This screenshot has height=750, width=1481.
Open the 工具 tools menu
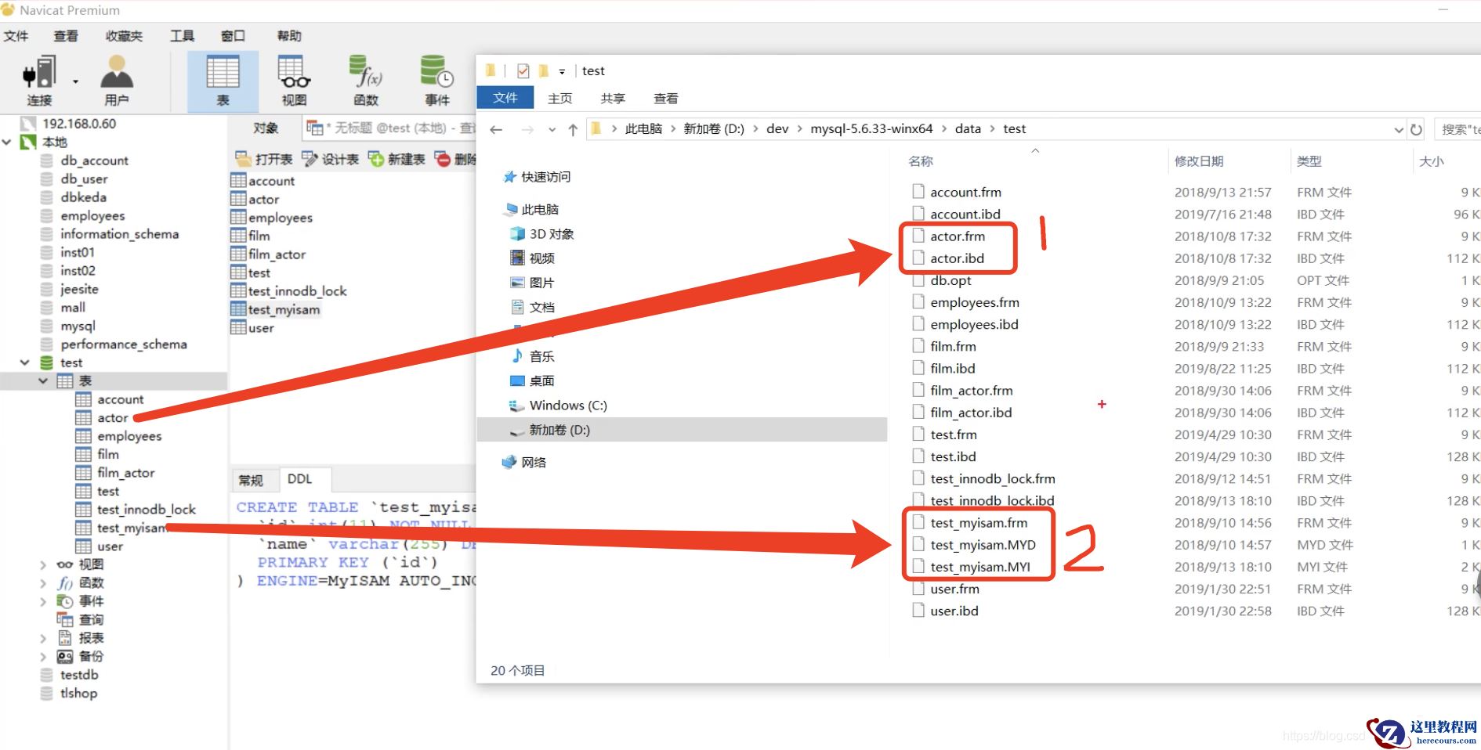[x=182, y=36]
